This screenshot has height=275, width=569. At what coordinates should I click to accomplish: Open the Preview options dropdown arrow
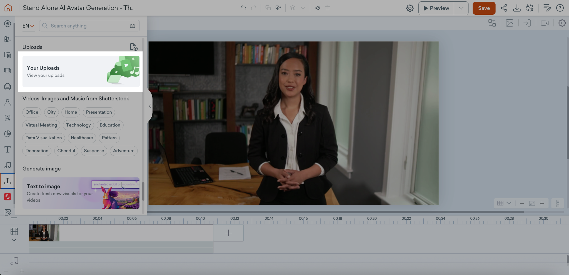461,8
